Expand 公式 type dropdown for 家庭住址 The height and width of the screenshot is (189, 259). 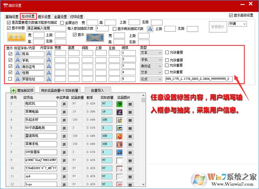click(x=151, y=79)
